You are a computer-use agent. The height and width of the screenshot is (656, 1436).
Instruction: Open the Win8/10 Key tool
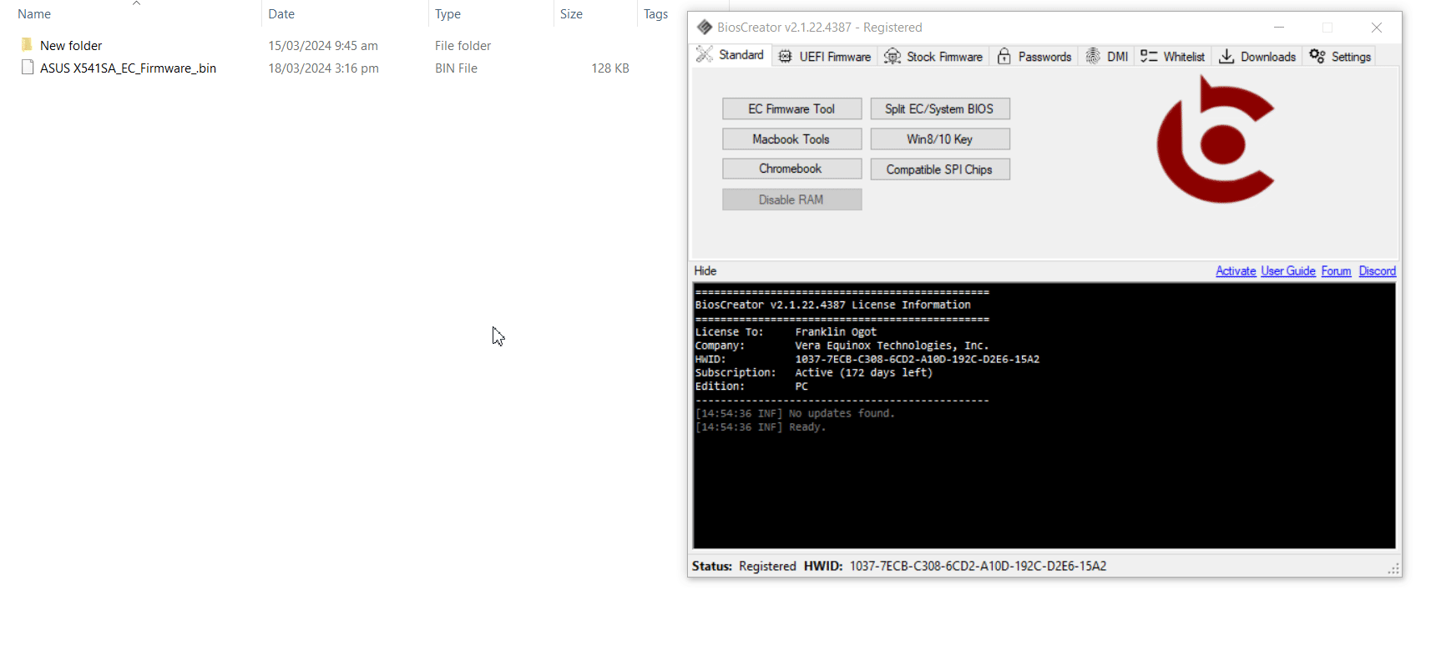click(939, 139)
